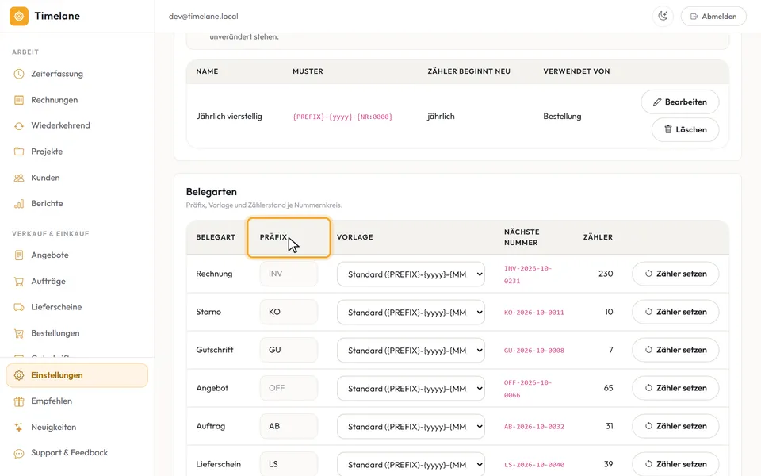Viewport: 761px width, 476px height.
Task: Click the pattern text {PREFIX}-{yyyy}-{NR:0000}
Action: pyautogui.click(x=342, y=117)
